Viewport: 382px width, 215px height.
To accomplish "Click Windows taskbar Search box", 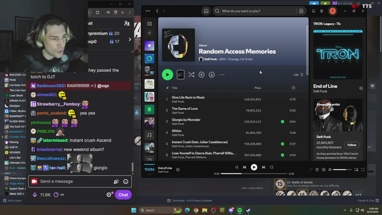I will click(x=160, y=210).
